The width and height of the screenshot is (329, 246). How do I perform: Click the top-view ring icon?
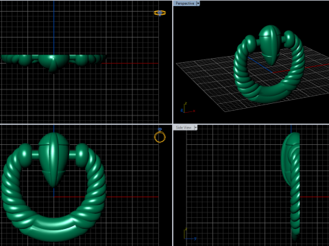160,13
